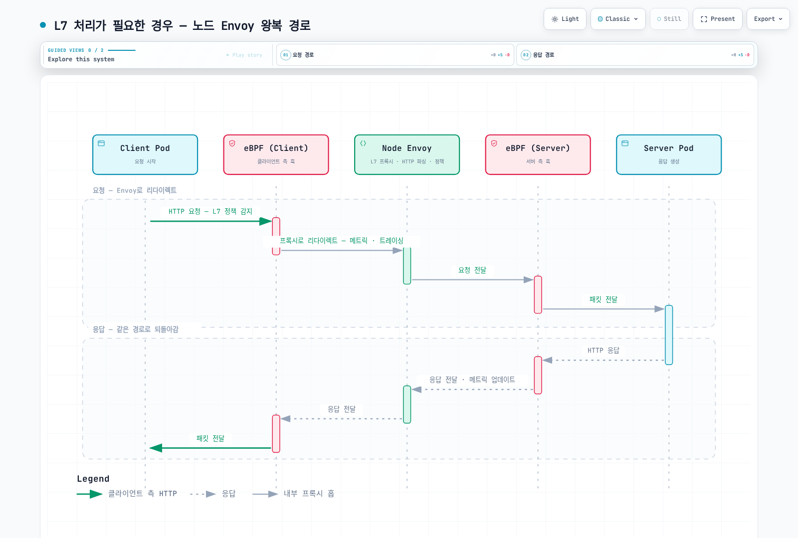Select the Server Pod node

669,154
